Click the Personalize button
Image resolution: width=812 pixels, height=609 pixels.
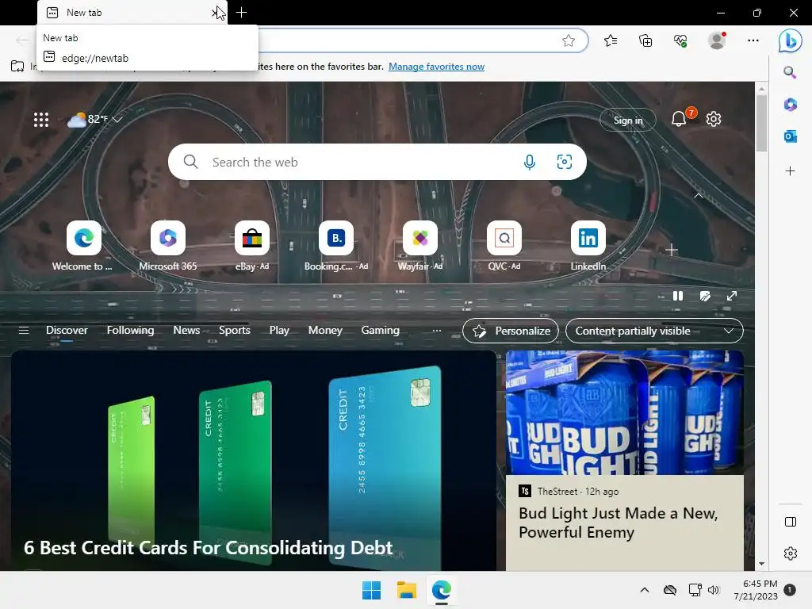click(511, 331)
